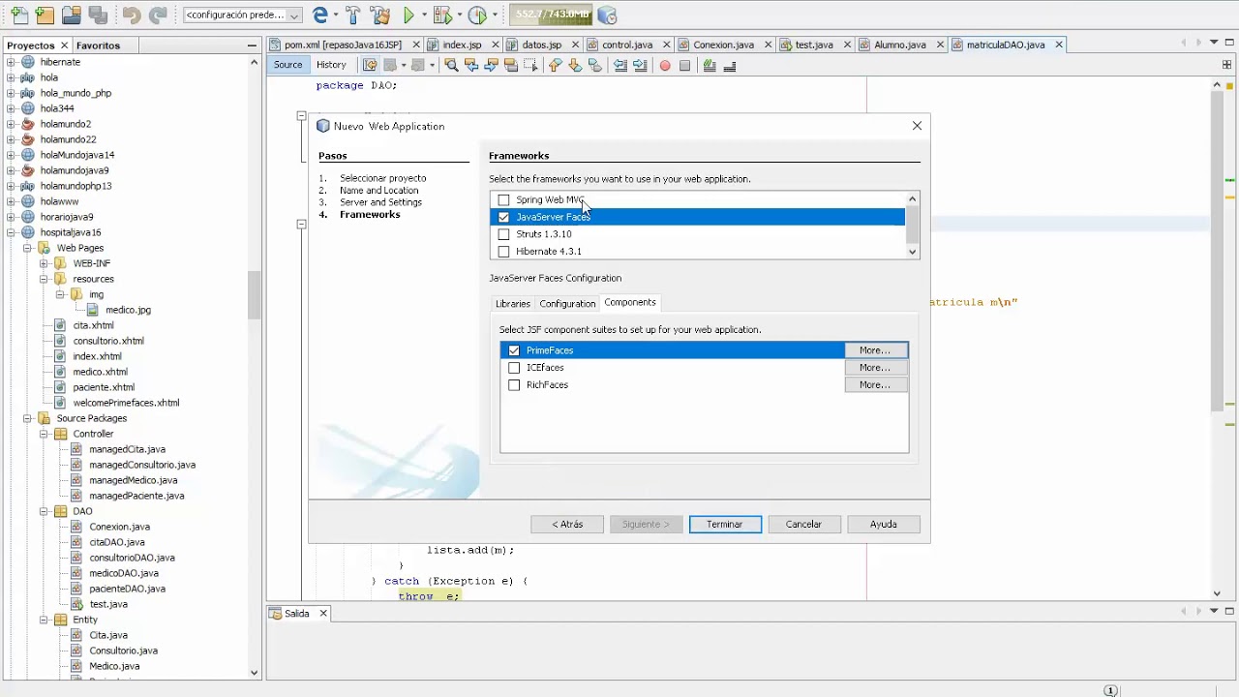Click Find Previous Occurrence editor icon
This screenshot has height=697, width=1239.
pyautogui.click(x=471, y=65)
